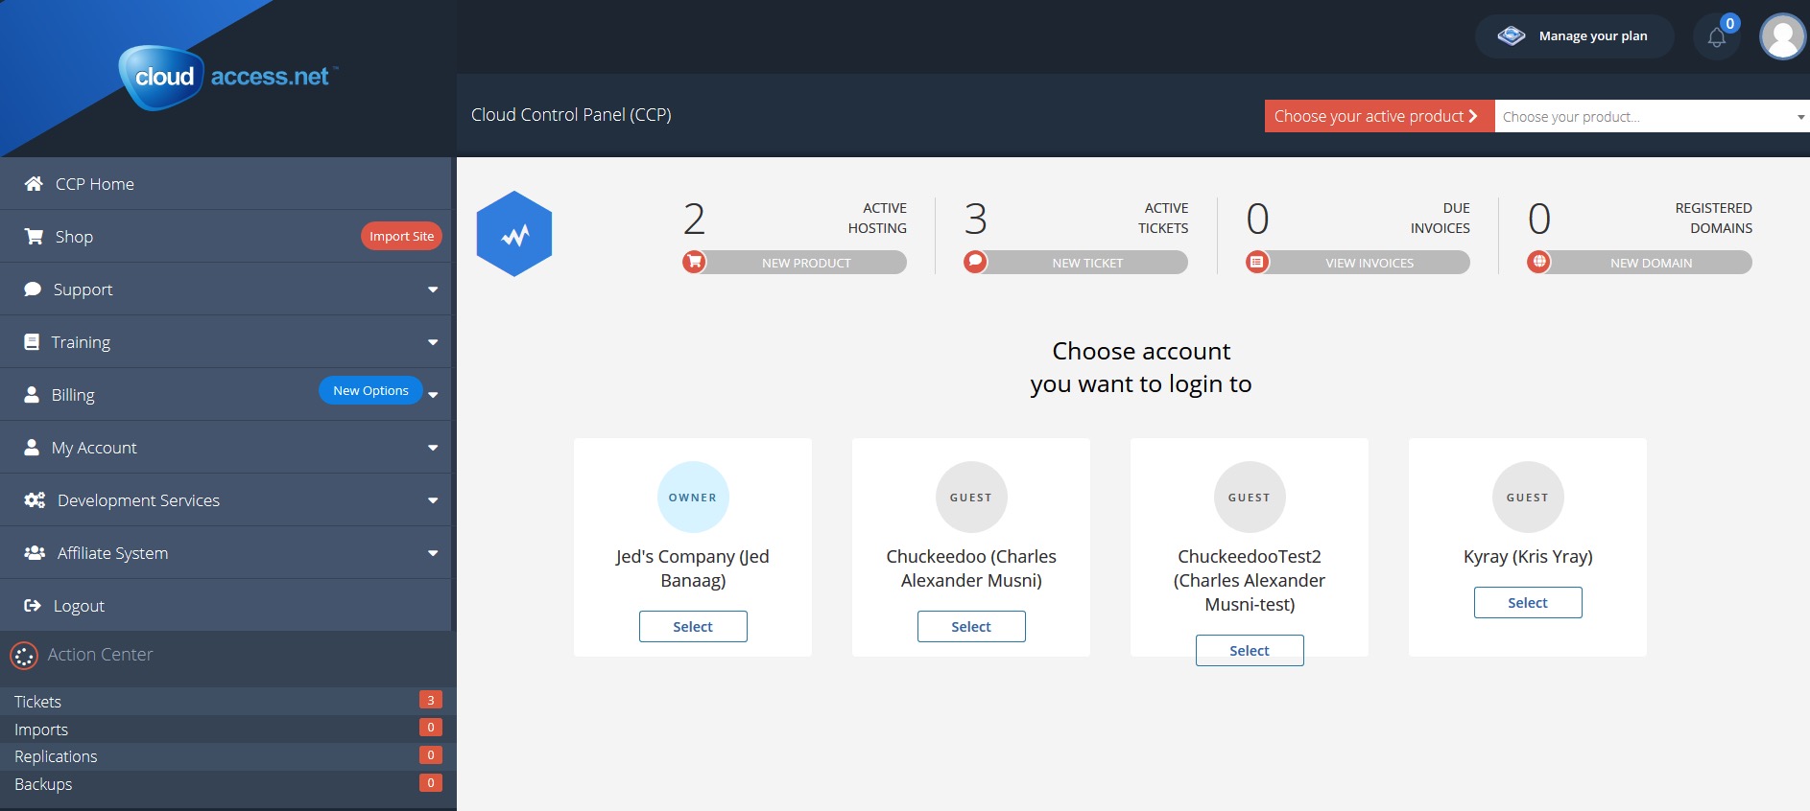This screenshot has width=1810, height=811.
Task: Expand the Development Services arrow
Action: click(433, 500)
